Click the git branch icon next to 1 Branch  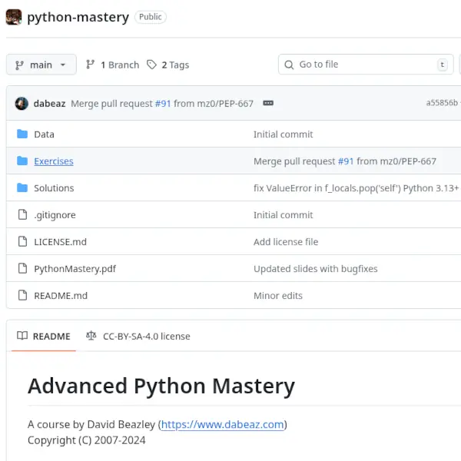pos(90,65)
